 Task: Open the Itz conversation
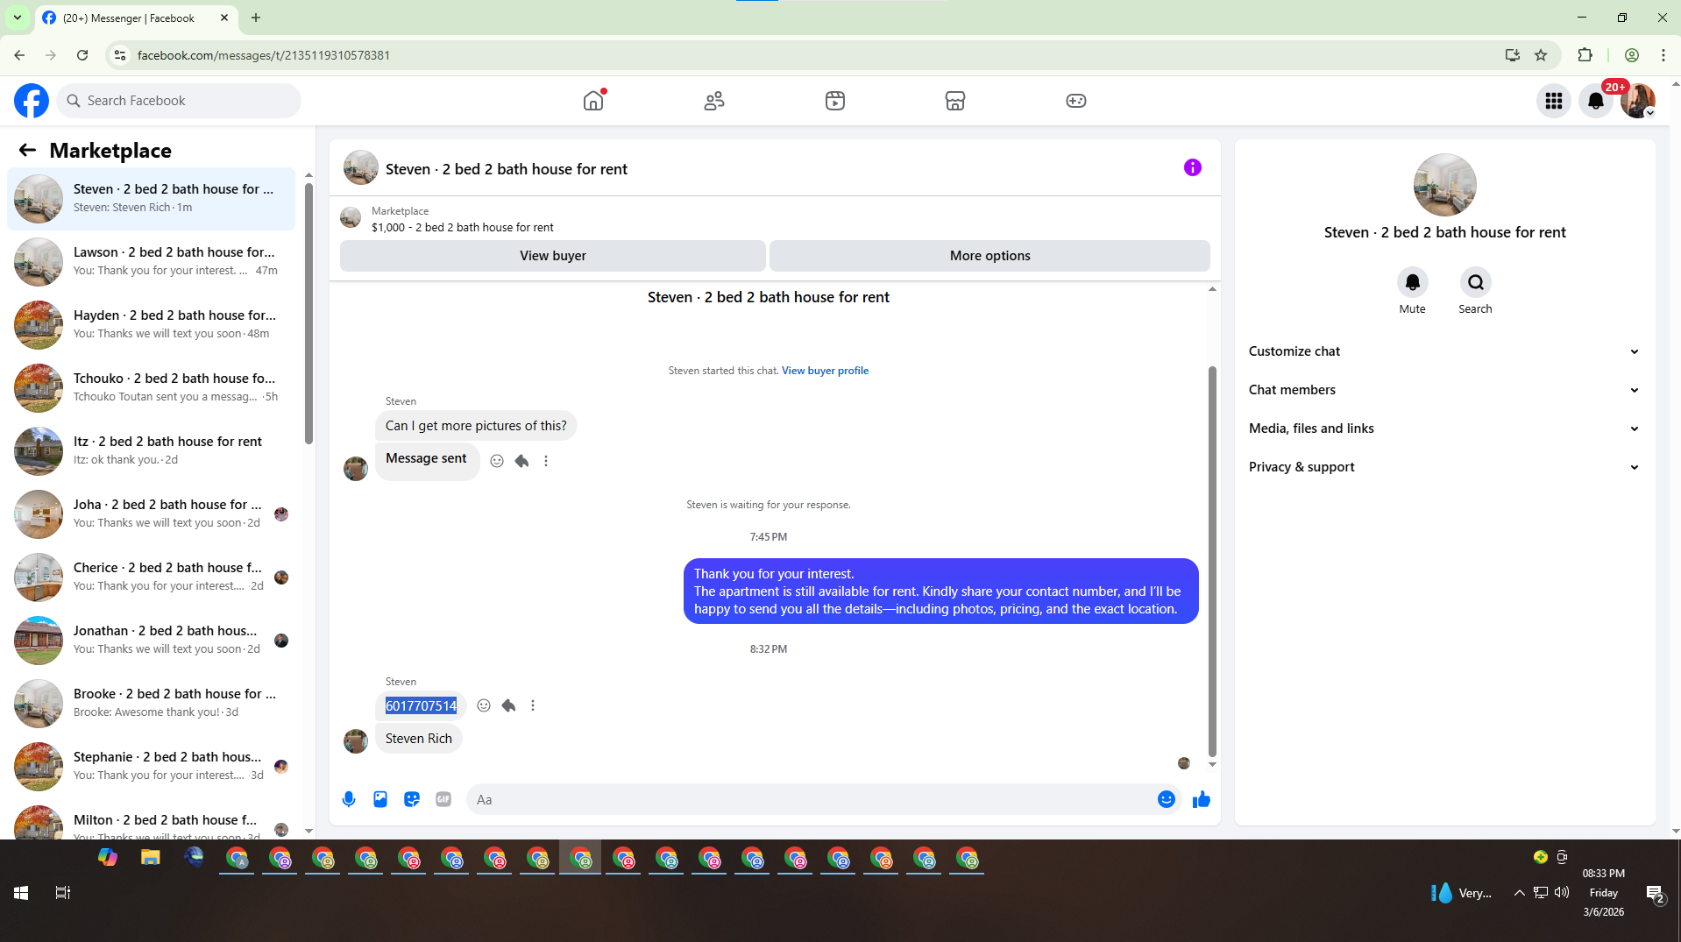[152, 450]
